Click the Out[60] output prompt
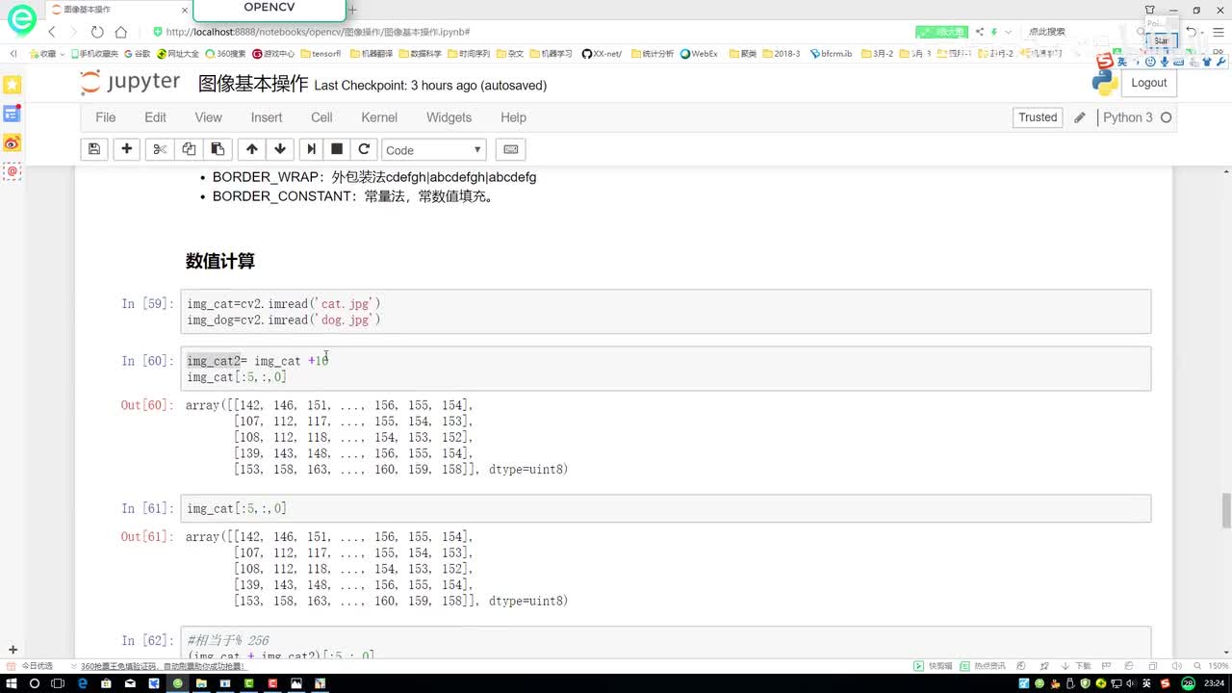1232x693 pixels. tap(147, 405)
